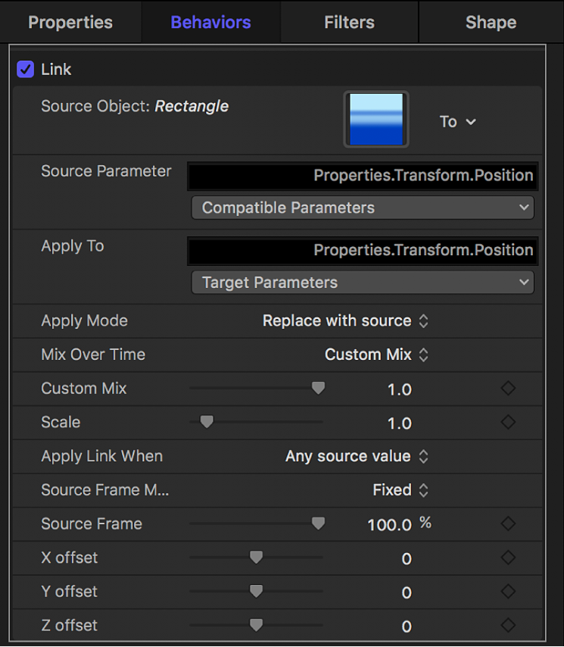Add a keyframe for Z offset
564x647 pixels.
point(507,625)
